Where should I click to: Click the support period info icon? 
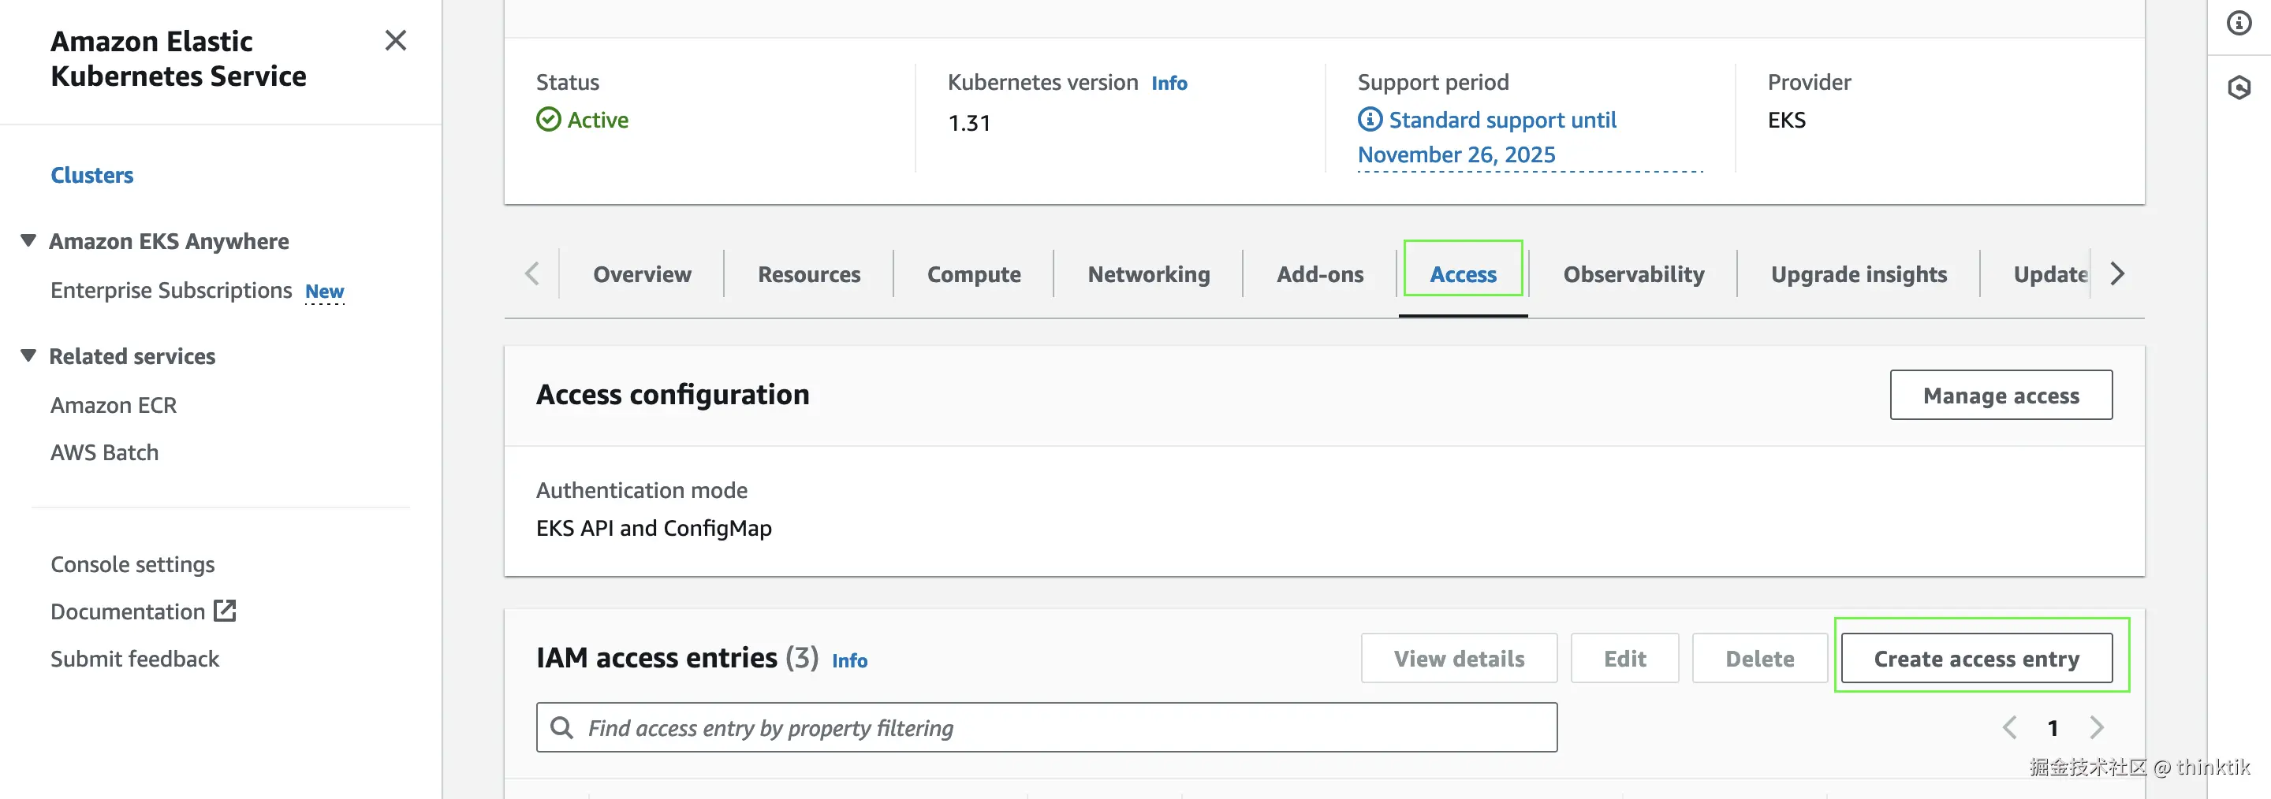(x=1370, y=119)
